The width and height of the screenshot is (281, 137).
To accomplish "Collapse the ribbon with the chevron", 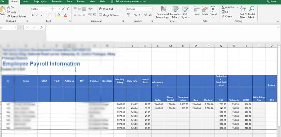I will pos(278,21).
